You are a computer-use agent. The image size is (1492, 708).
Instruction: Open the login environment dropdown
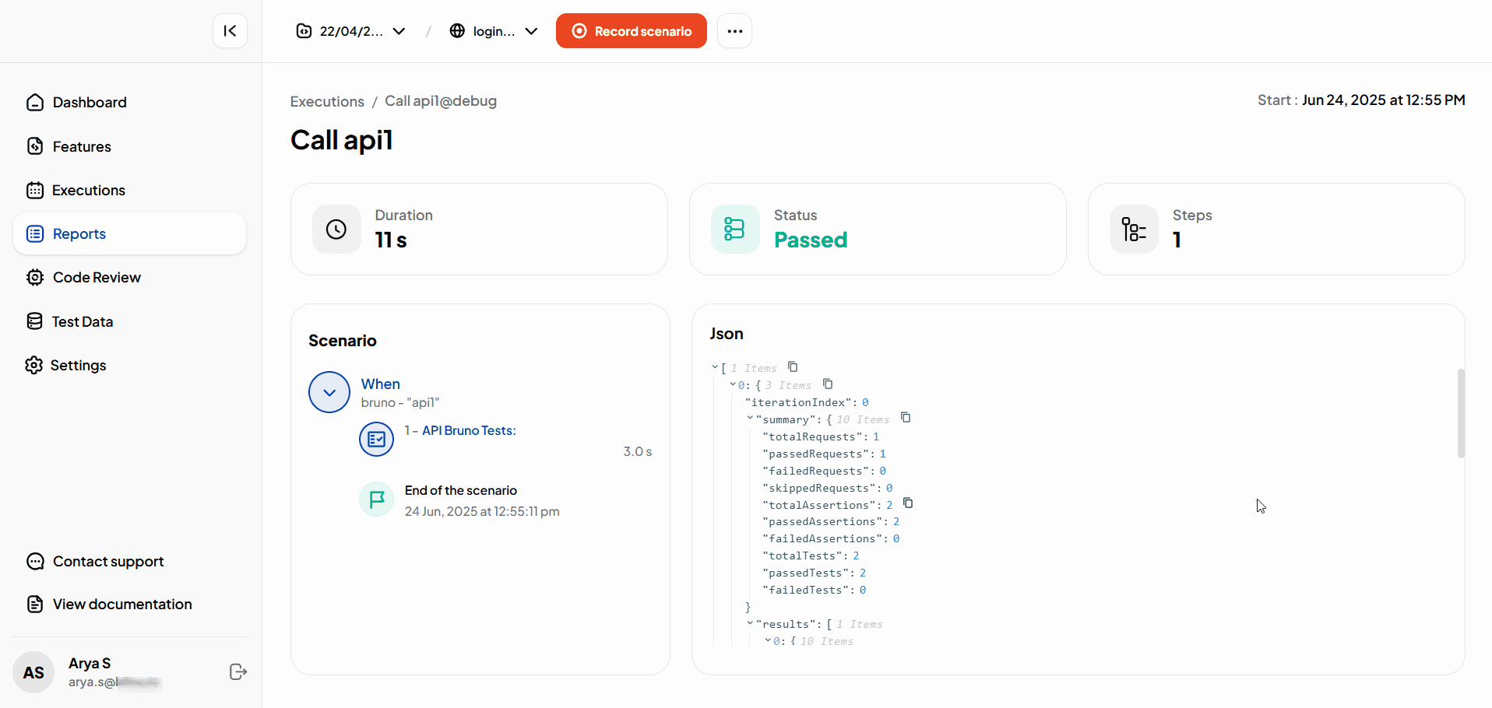pos(531,31)
